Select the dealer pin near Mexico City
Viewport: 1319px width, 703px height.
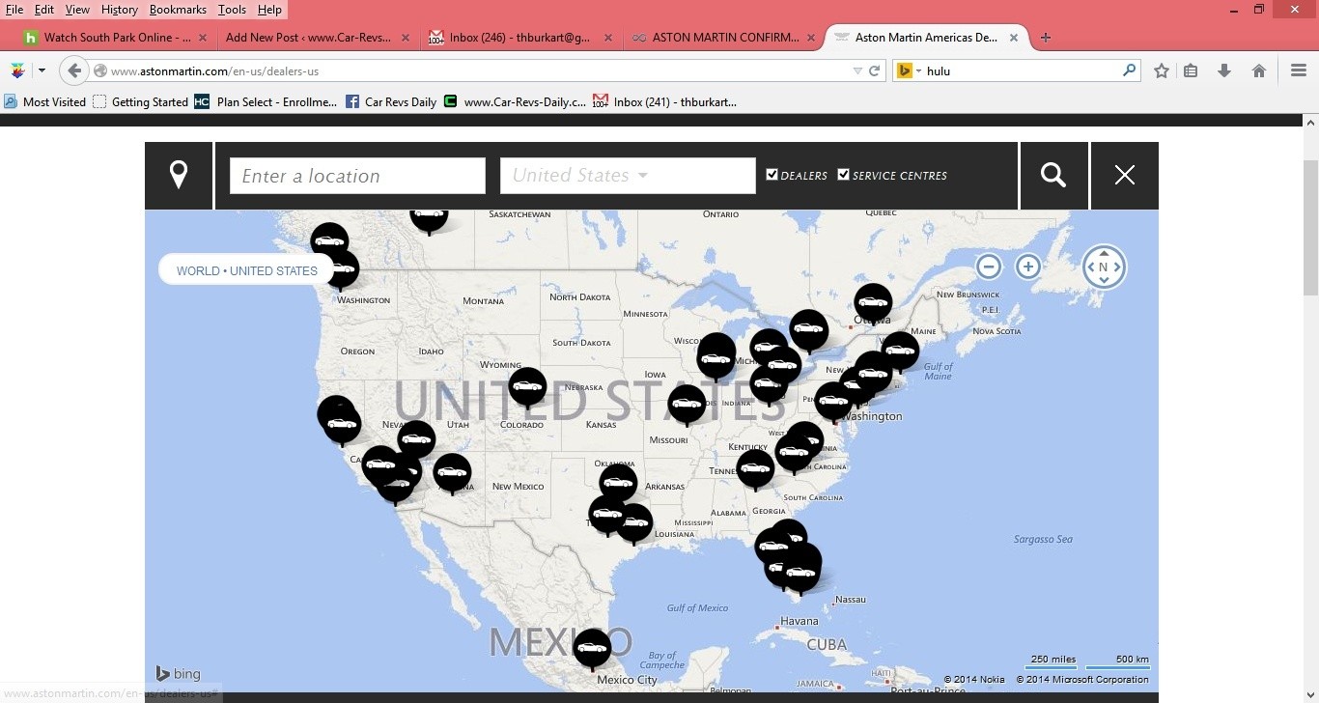592,648
